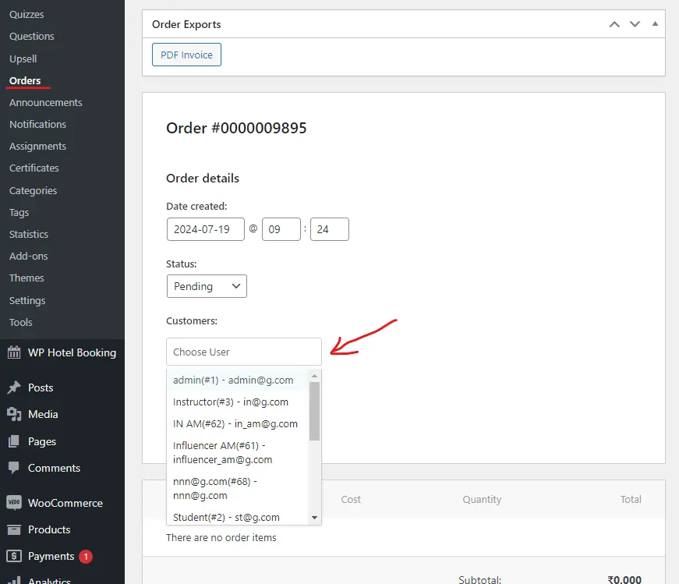679x584 pixels.
Task: Open the Settings menu item
Action: [x=27, y=300]
